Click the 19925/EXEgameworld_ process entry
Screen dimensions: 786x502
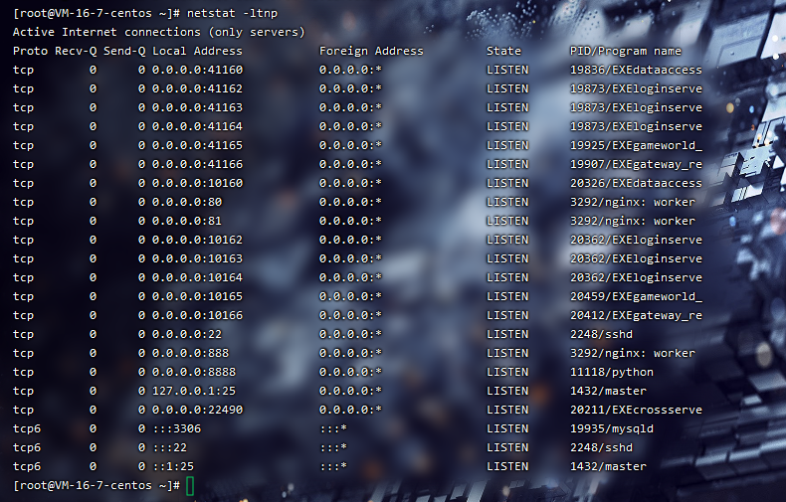[635, 145]
